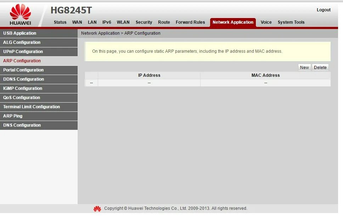Open IGMP Configuration in the sidebar
Viewport: 343px width, 219px height.
coord(39,88)
